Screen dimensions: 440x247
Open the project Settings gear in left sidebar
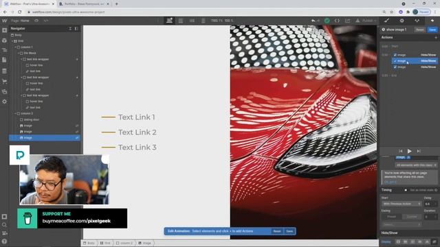point(5,102)
